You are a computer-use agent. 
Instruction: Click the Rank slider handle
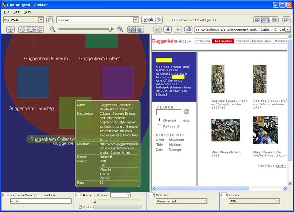tap(94, 201)
